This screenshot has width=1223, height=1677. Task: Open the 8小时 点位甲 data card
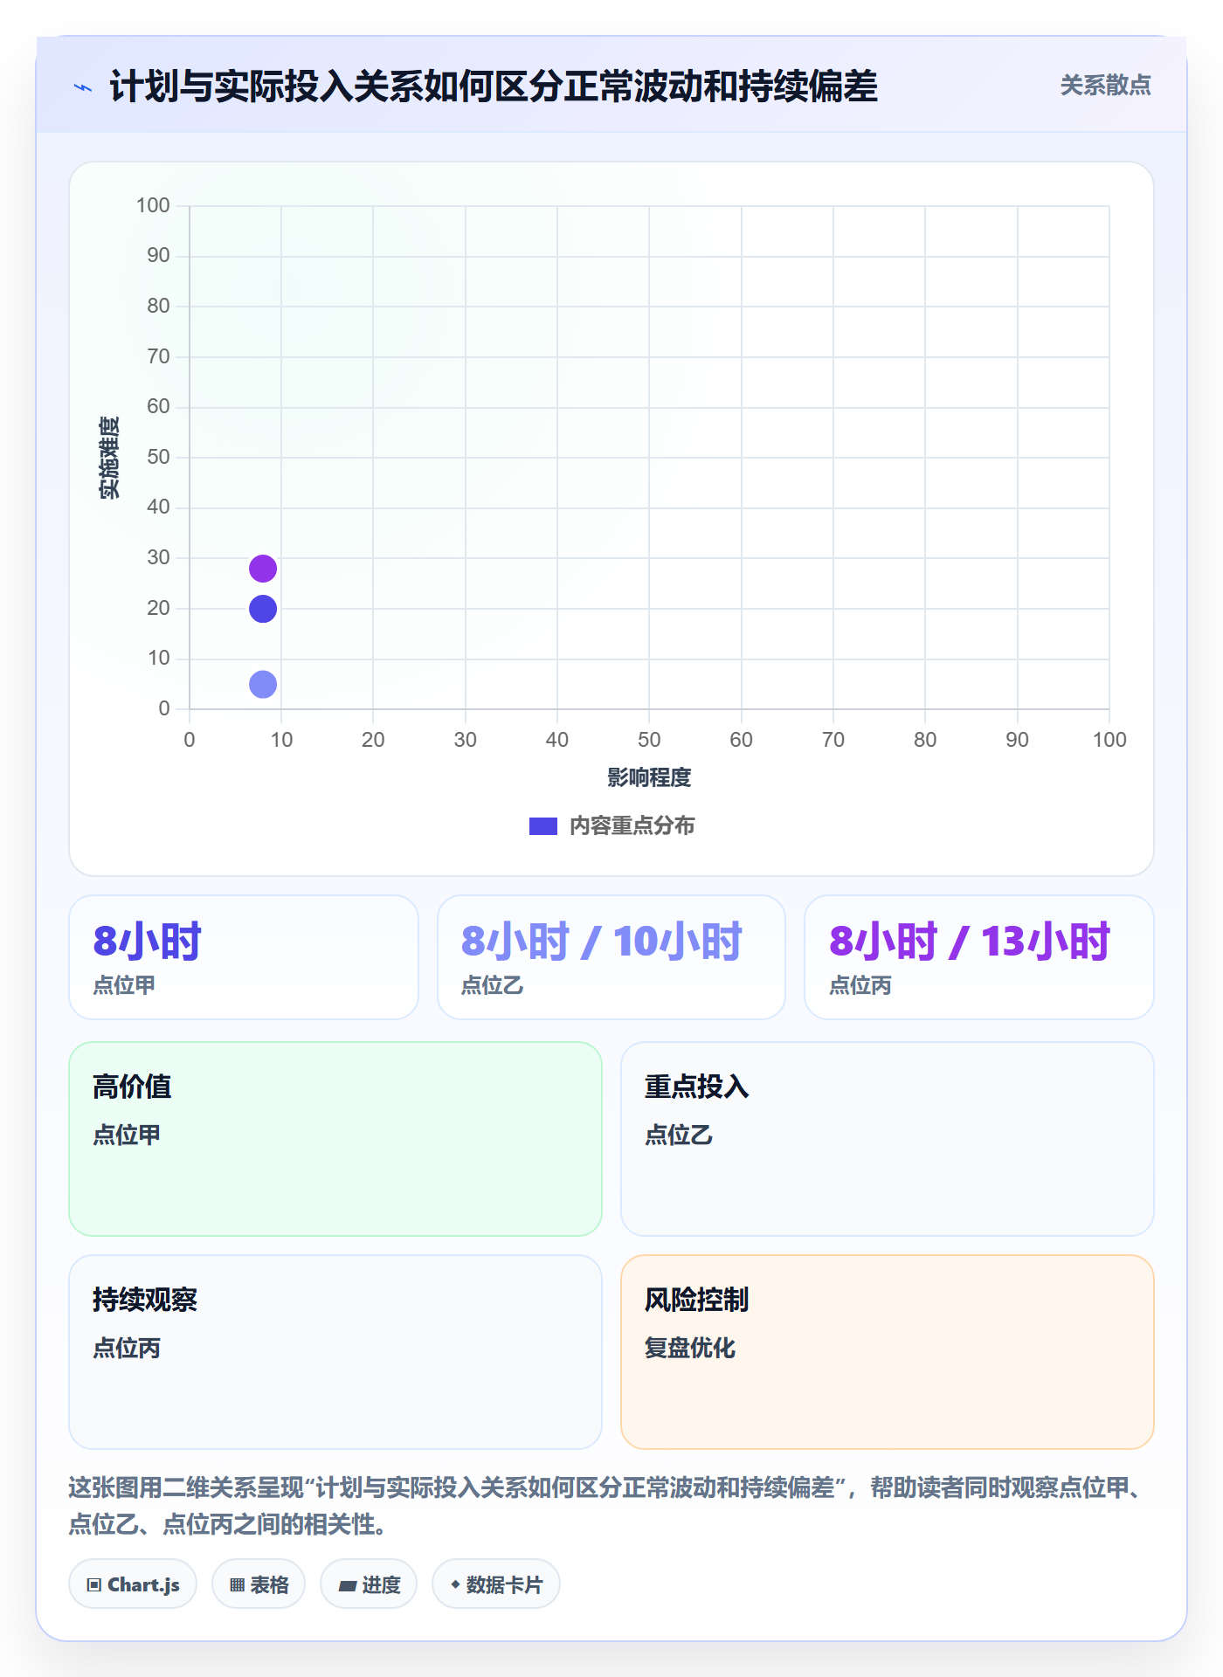pyautogui.click(x=244, y=957)
